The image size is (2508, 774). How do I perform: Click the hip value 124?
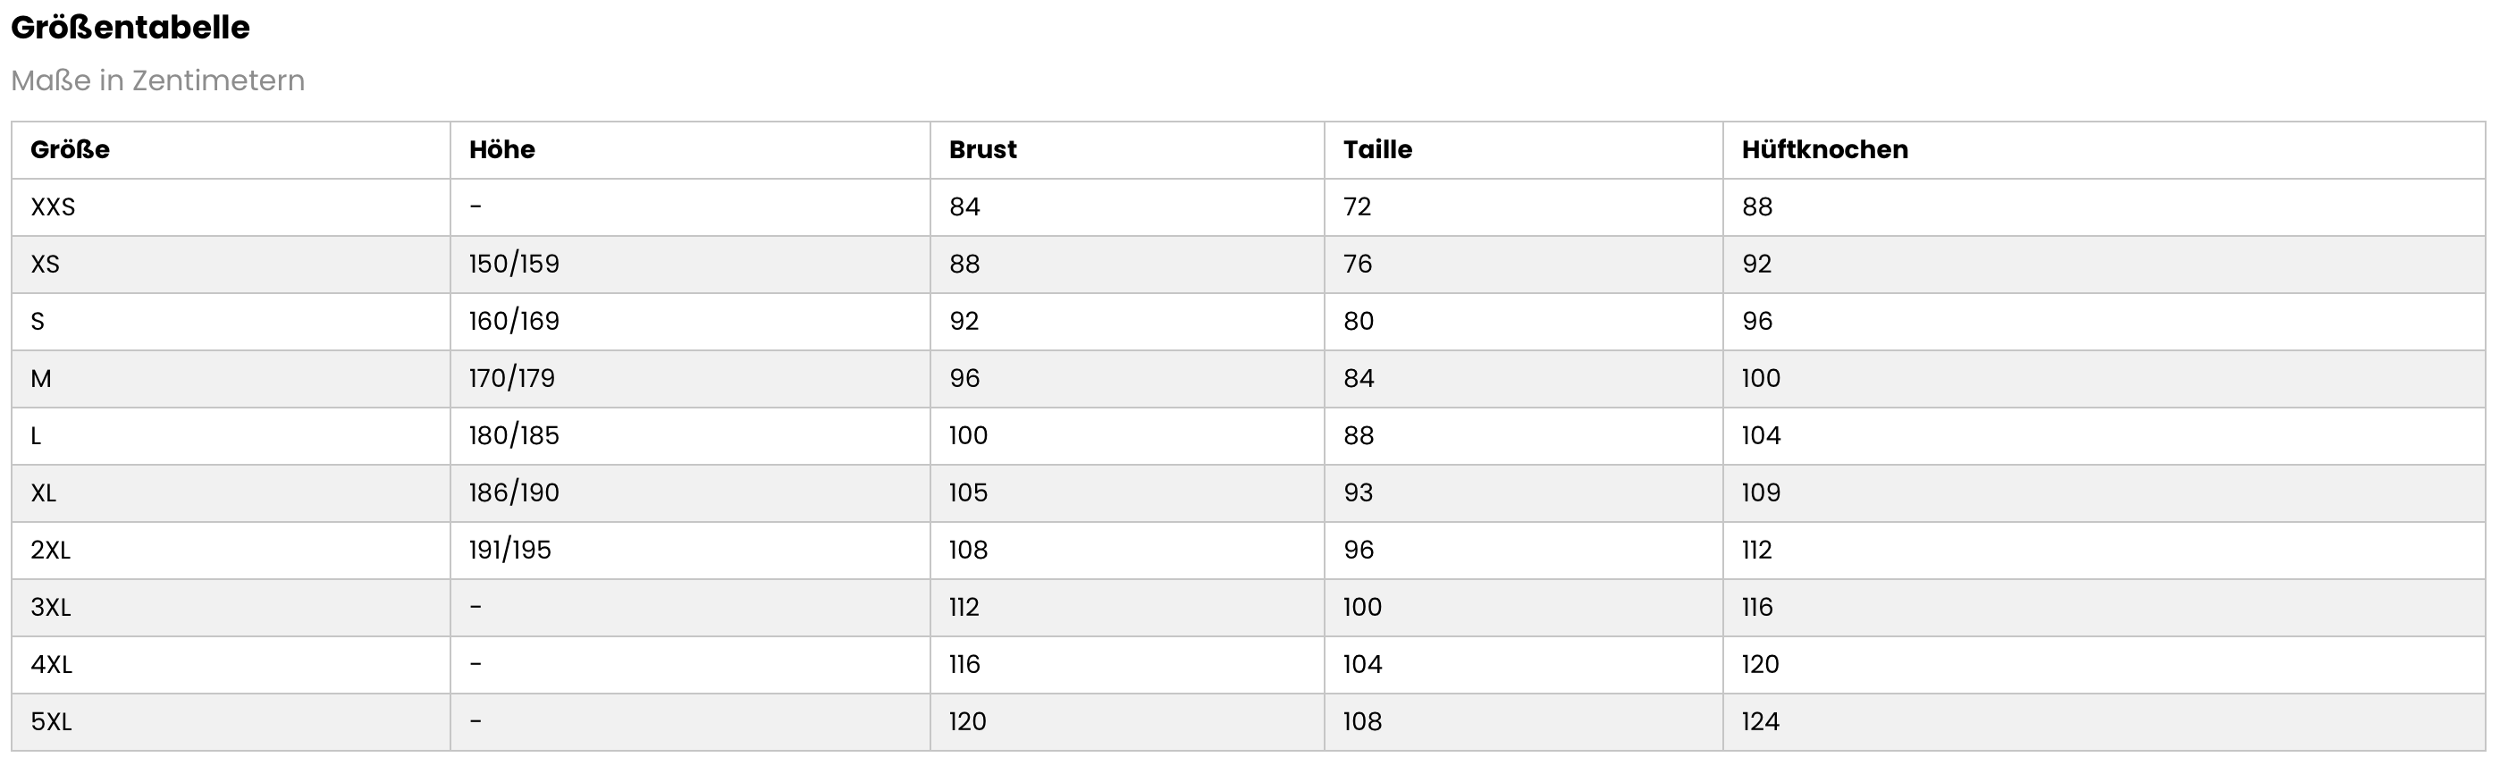point(1760,721)
